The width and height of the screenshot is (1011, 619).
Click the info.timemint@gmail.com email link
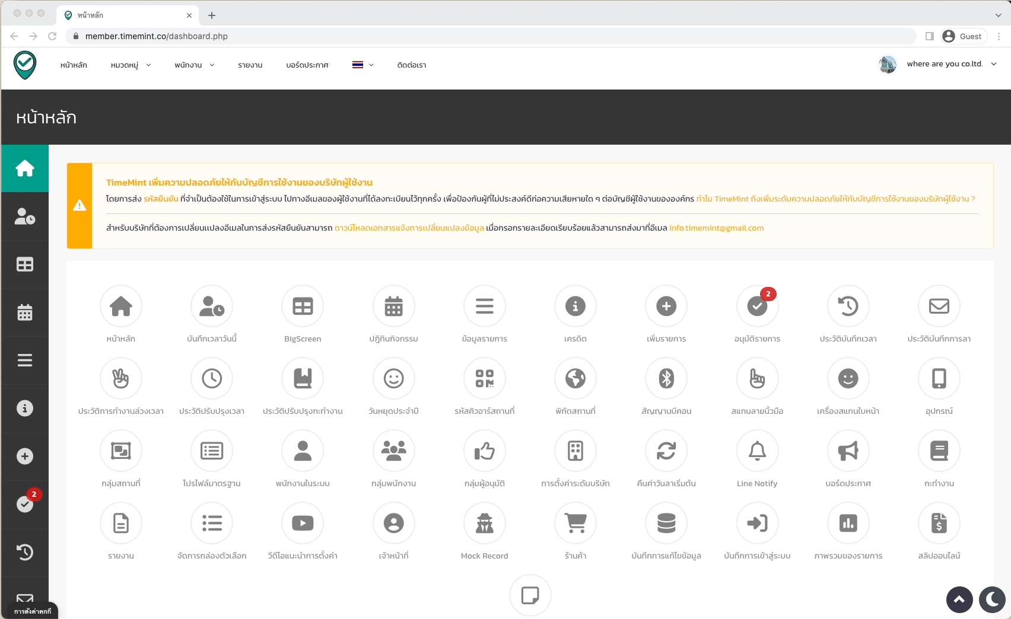[x=716, y=228]
